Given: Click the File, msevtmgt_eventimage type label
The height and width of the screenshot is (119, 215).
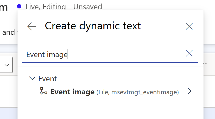Looking at the screenshot, I should (x=138, y=92).
